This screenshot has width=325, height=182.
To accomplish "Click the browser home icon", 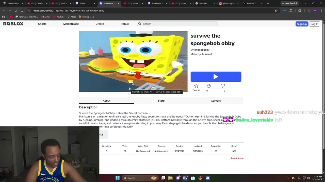I will tap(22, 11).
